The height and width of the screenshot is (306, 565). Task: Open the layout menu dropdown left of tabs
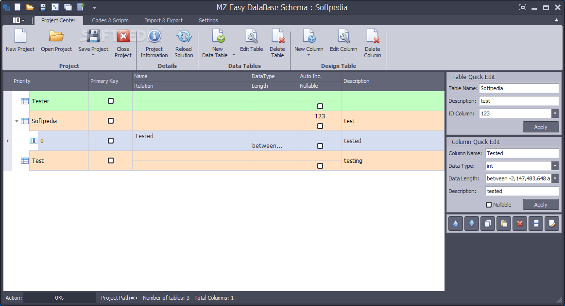coord(18,20)
